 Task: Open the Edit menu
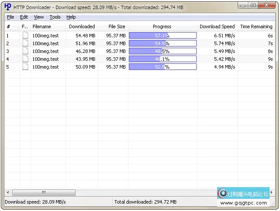pos(24,17)
